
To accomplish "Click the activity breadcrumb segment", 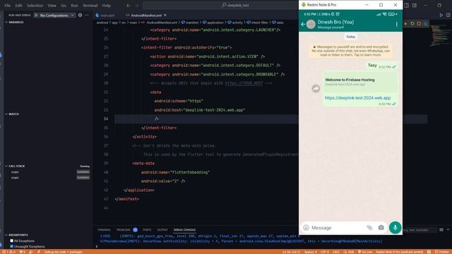I will tap(235, 23).
